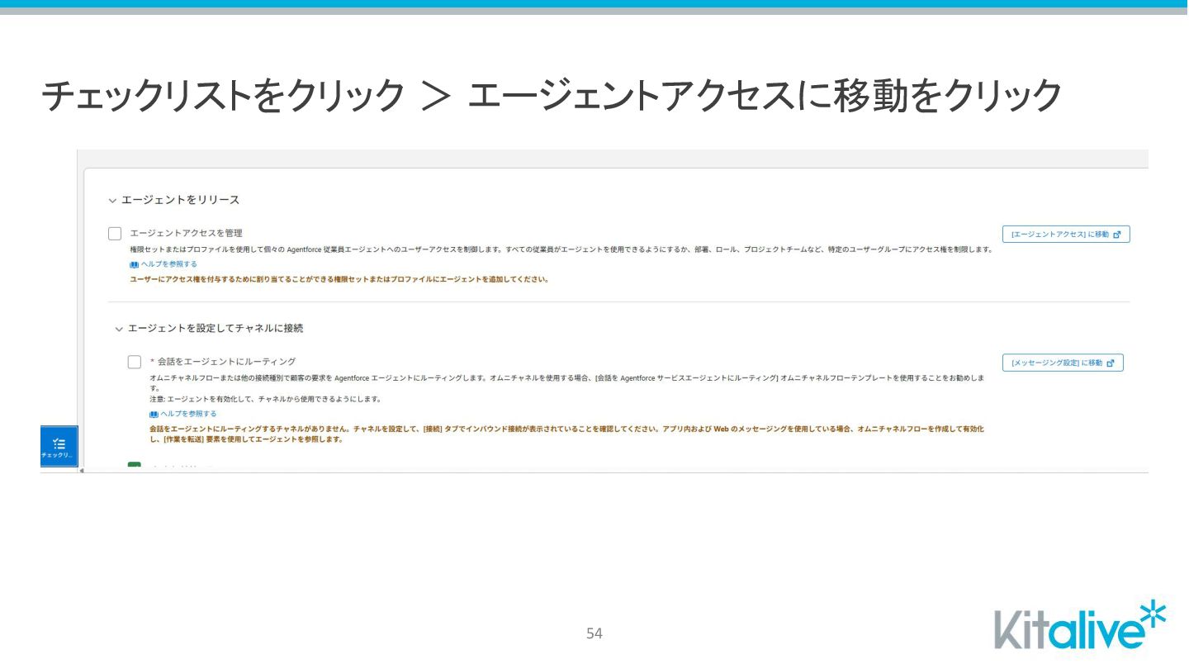The height and width of the screenshot is (669, 1189).
Task: Click the 会話をエージェントにルーティング heading text
Action: [x=226, y=362]
